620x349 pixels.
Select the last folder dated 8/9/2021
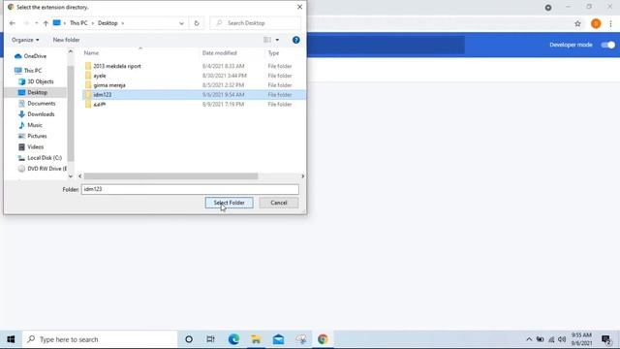(194, 104)
